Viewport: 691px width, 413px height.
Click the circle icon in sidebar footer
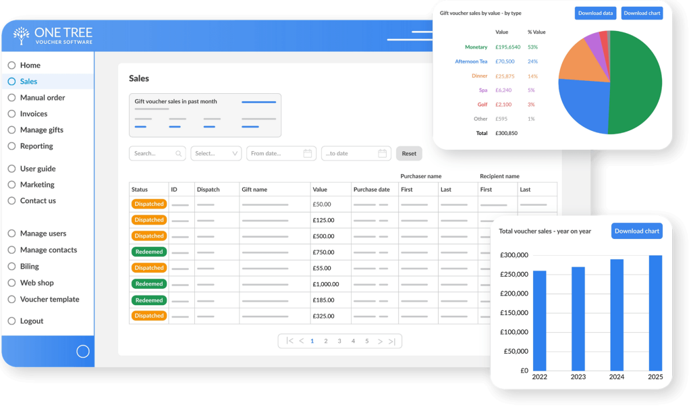83,352
